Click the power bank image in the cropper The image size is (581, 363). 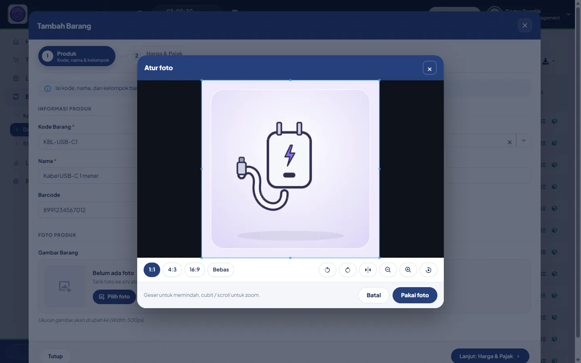pos(290,169)
